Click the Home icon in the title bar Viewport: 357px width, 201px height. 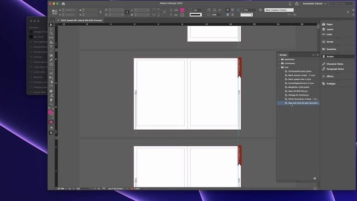tap(63, 4)
